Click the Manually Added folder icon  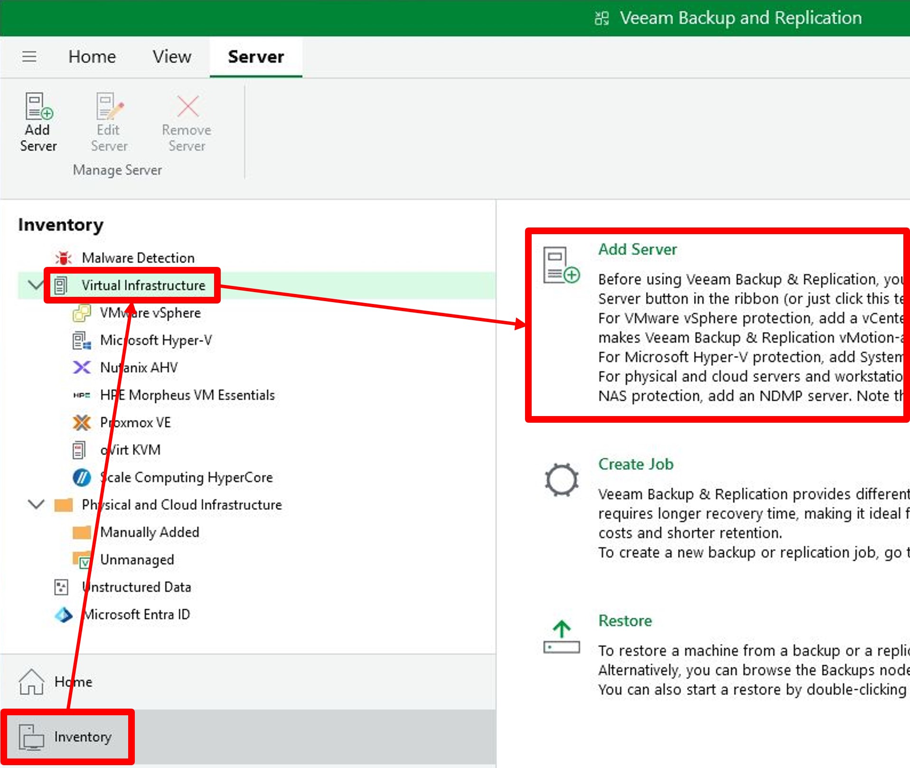(x=82, y=532)
